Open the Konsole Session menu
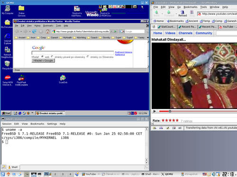The height and width of the screenshot is (177, 237). [x=7, y=124]
